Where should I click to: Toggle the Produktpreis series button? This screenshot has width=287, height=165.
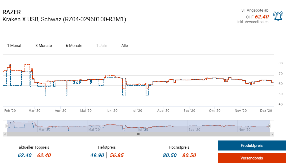[x=251, y=145]
